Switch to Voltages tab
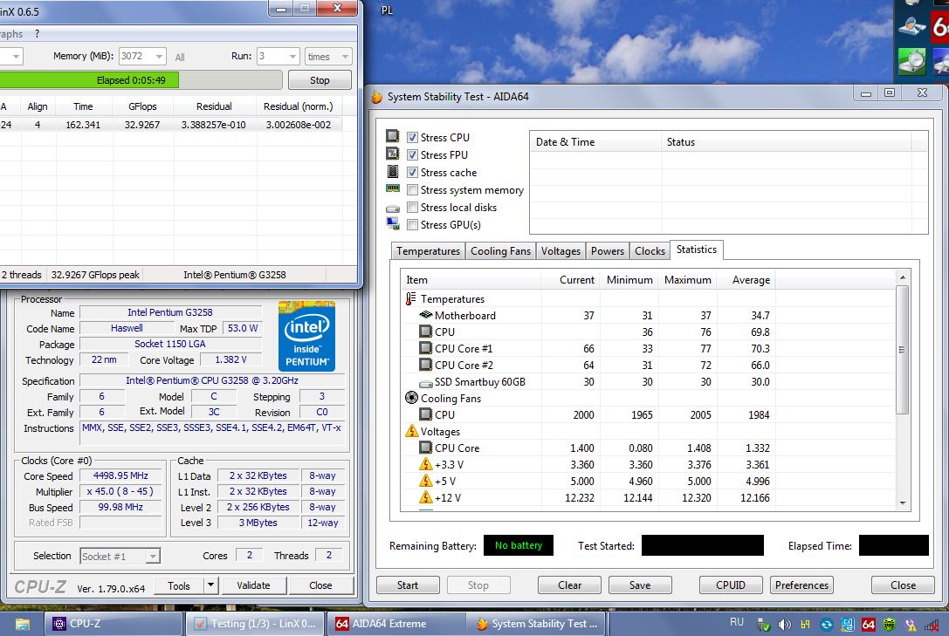 pos(560,251)
